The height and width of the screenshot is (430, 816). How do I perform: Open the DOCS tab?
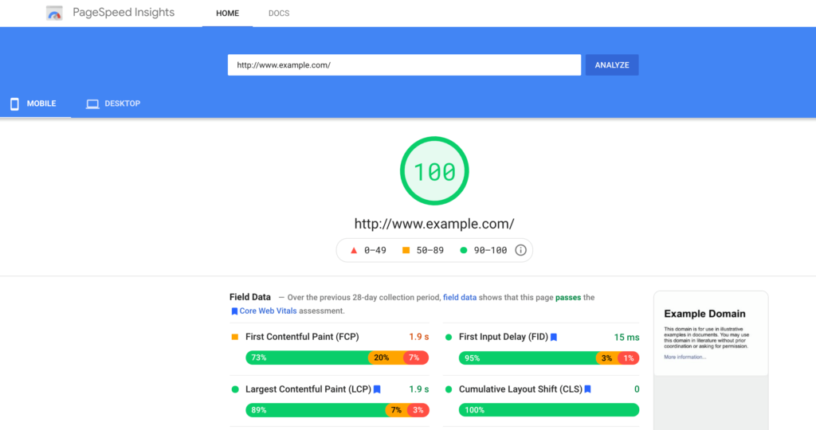click(x=279, y=14)
